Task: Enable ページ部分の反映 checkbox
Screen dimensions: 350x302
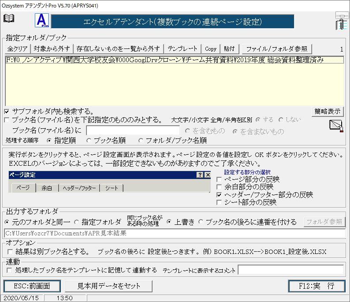Action: (x=219, y=179)
